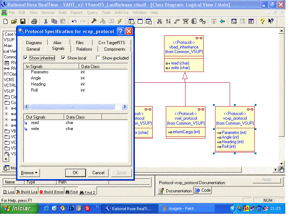Enable the Show excluded checkbox
The height and width of the screenshot is (218, 306).
coord(98,58)
